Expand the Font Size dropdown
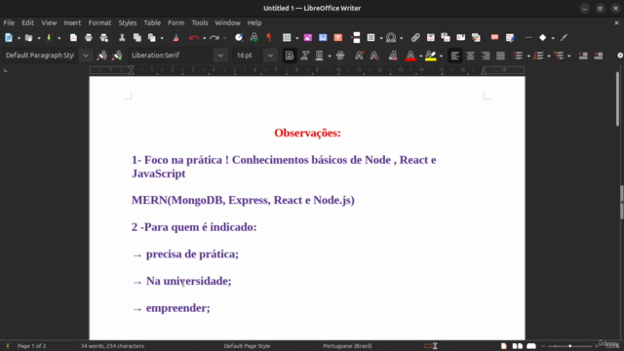The height and width of the screenshot is (351, 624). (x=270, y=56)
